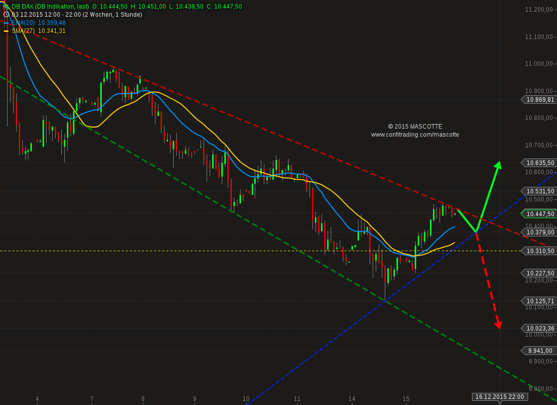Click the high value H: 10.451,00 in header

click(x=148, y=7)
